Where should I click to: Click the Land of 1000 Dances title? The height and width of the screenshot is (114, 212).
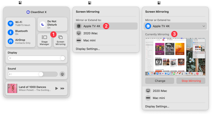point(33,87)
